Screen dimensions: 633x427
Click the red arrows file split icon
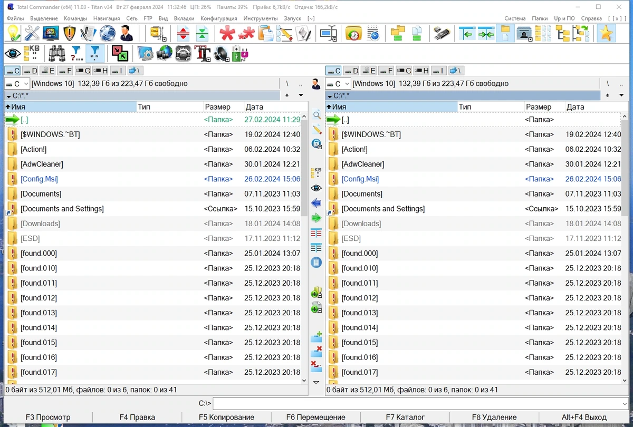pyautogui.click(x=183, y=33)
